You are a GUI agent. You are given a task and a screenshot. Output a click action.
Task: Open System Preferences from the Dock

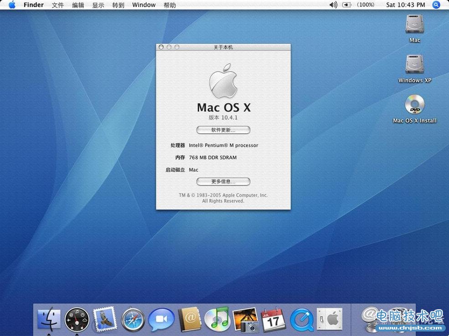[329, 319]
